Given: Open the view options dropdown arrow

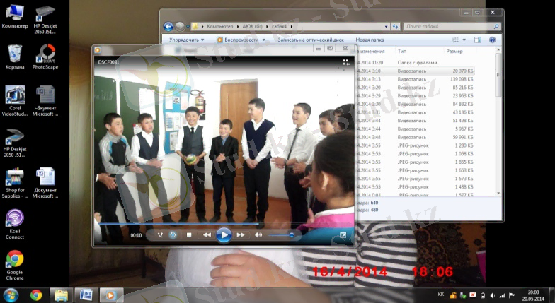Looking at the screenshot, I should 465,40.
